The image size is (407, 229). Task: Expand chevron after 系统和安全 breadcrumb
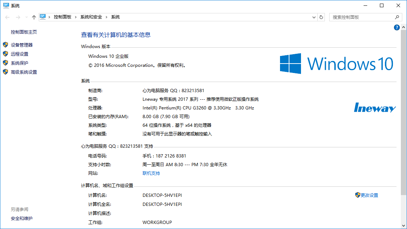[x=106, y=17]
